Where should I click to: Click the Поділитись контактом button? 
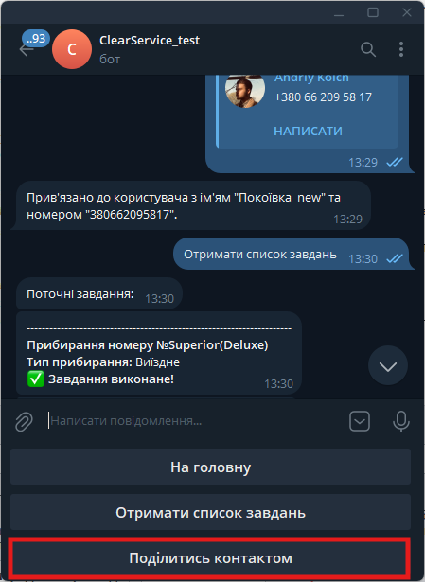click(x=210, y=557)
